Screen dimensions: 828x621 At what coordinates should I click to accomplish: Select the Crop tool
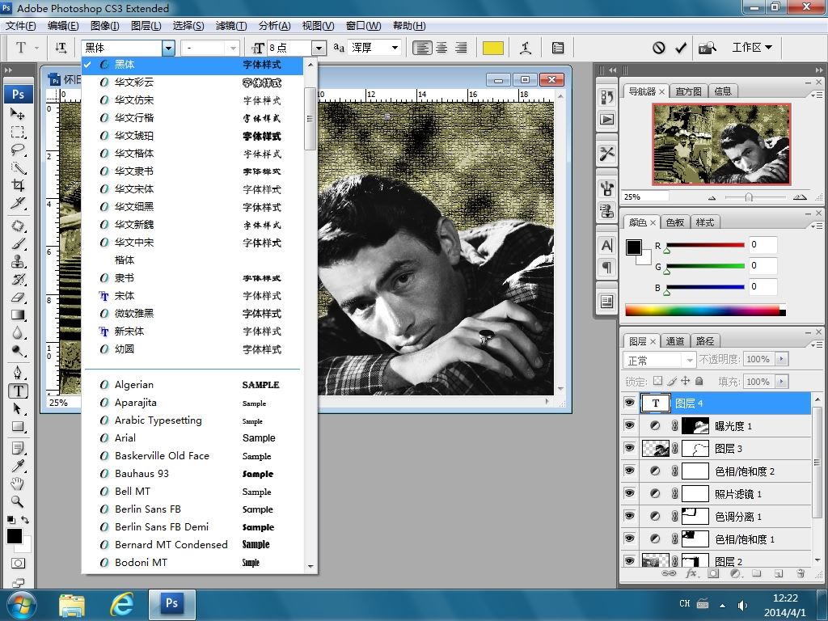point(18,185)
